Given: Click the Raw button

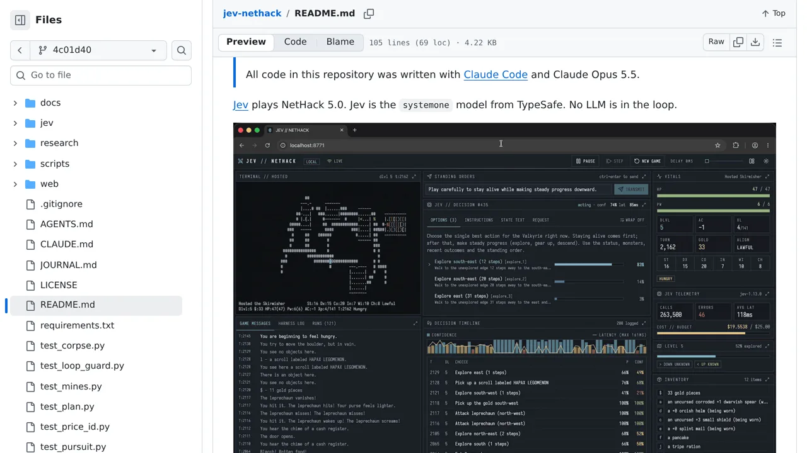Looking at the screenshot, I should tap(716, 42).
